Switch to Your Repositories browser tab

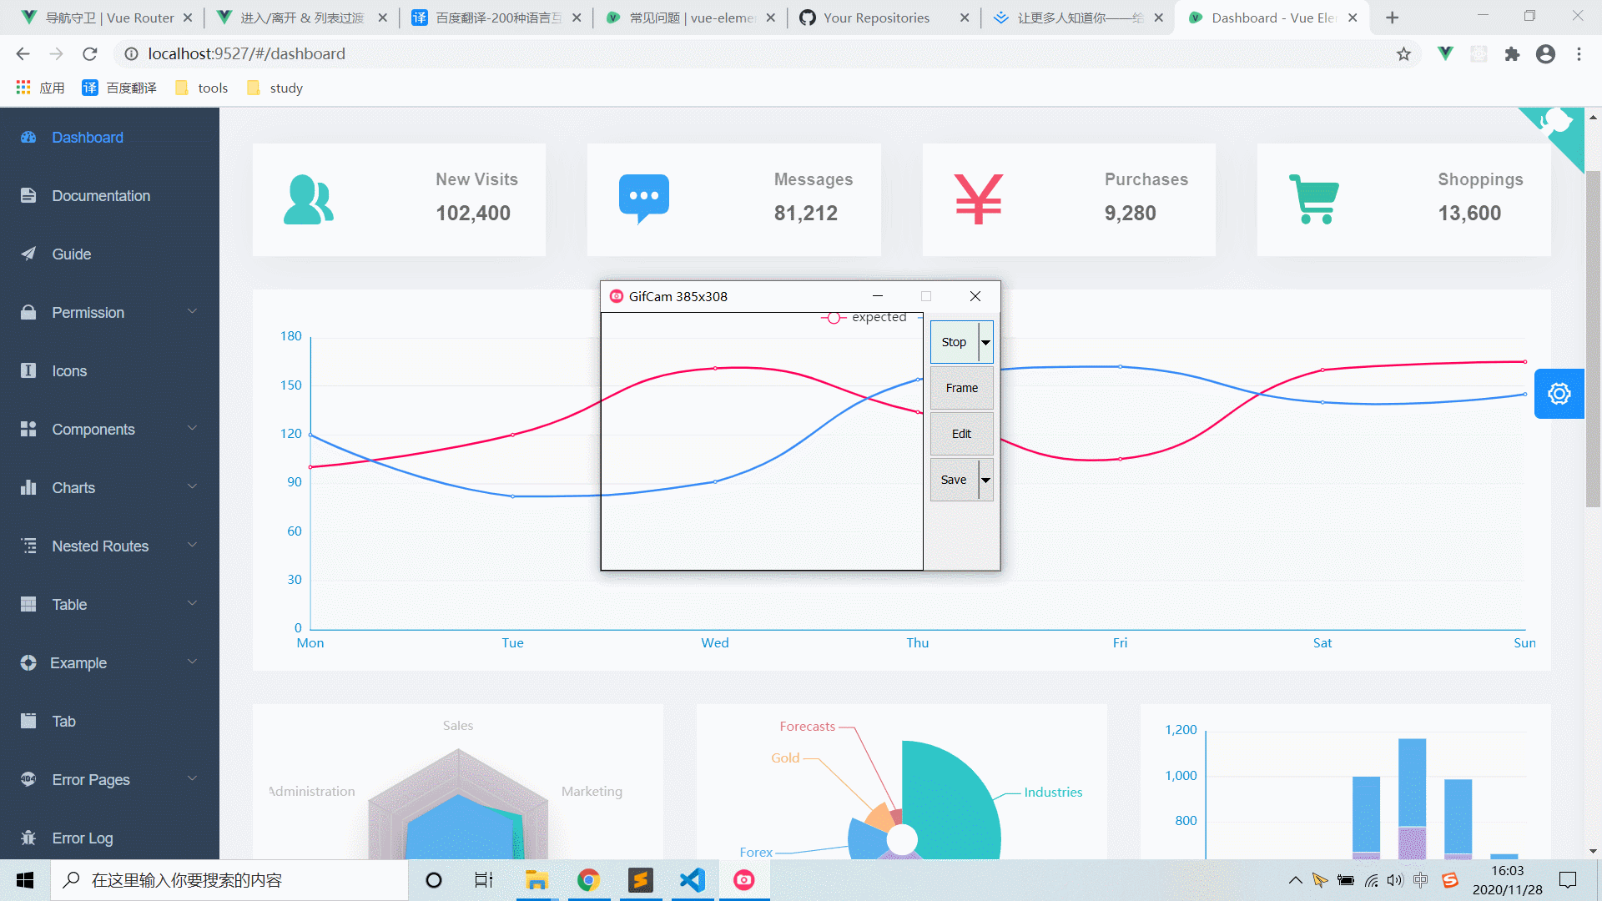(x=875, y=18)
